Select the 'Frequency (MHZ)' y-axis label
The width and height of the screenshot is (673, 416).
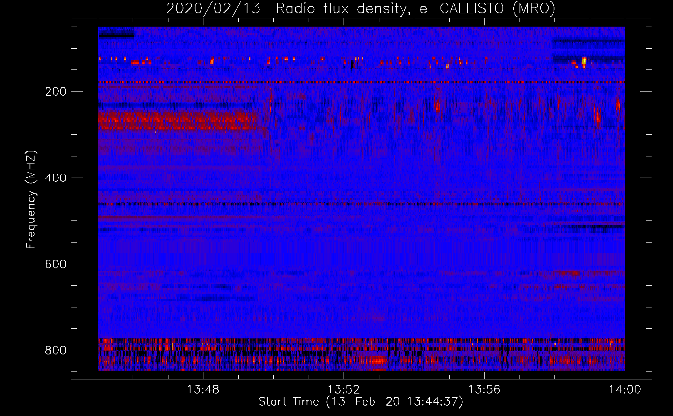click(x=31, y=199)
